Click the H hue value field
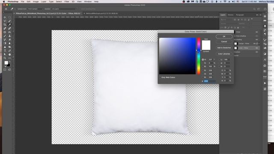The height and width of the screenshot is (154, 274). [211, 59]
